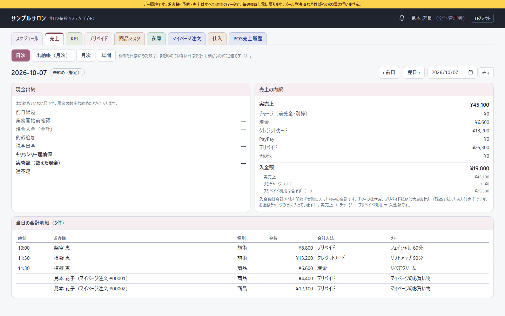Open the calendar picker in the date field
The height and width of the screenshot is (316, 505).
coord(471,72)
